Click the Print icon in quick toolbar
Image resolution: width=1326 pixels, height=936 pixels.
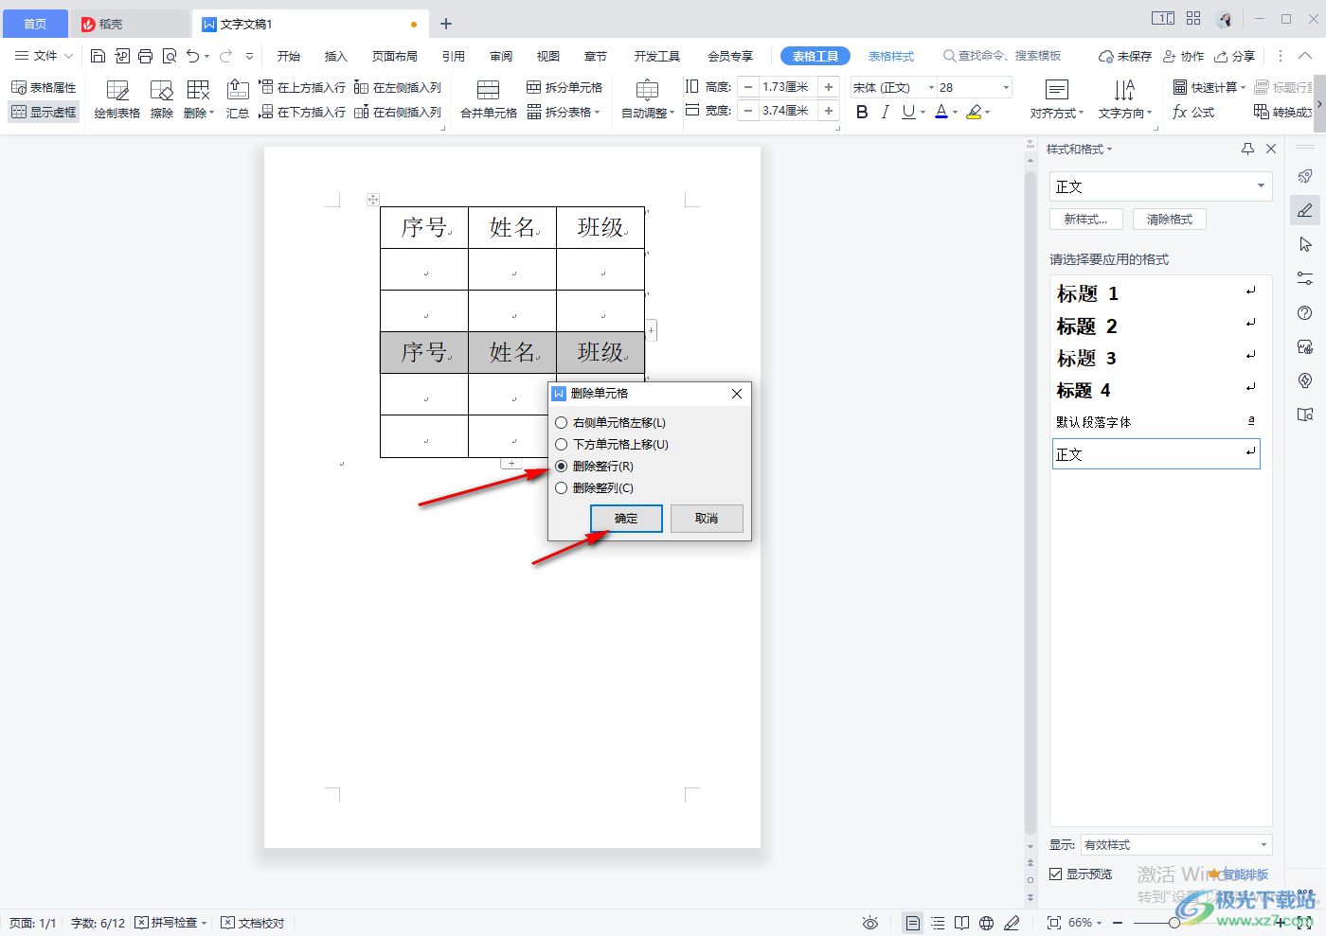click(x=145, y=56)
